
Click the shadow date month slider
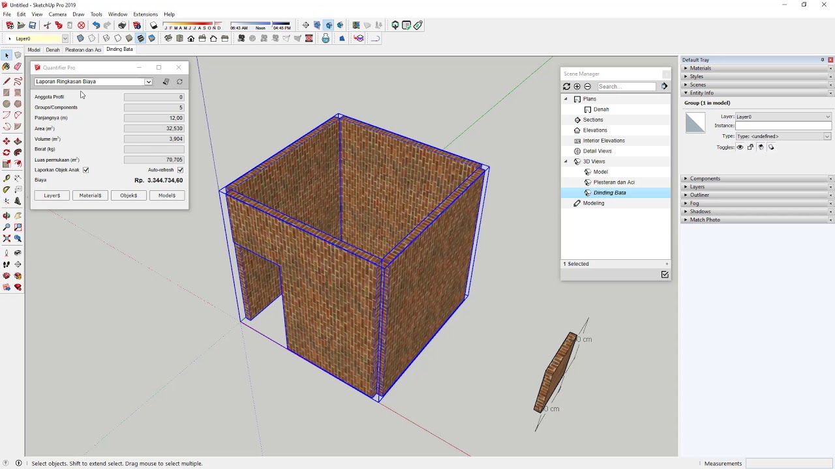[x=192, y=25]
